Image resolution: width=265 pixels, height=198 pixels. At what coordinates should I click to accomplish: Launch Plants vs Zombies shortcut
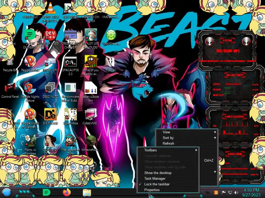coord(30,145)
